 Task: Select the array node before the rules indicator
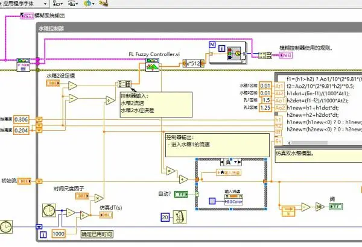(x=265, y=55)
